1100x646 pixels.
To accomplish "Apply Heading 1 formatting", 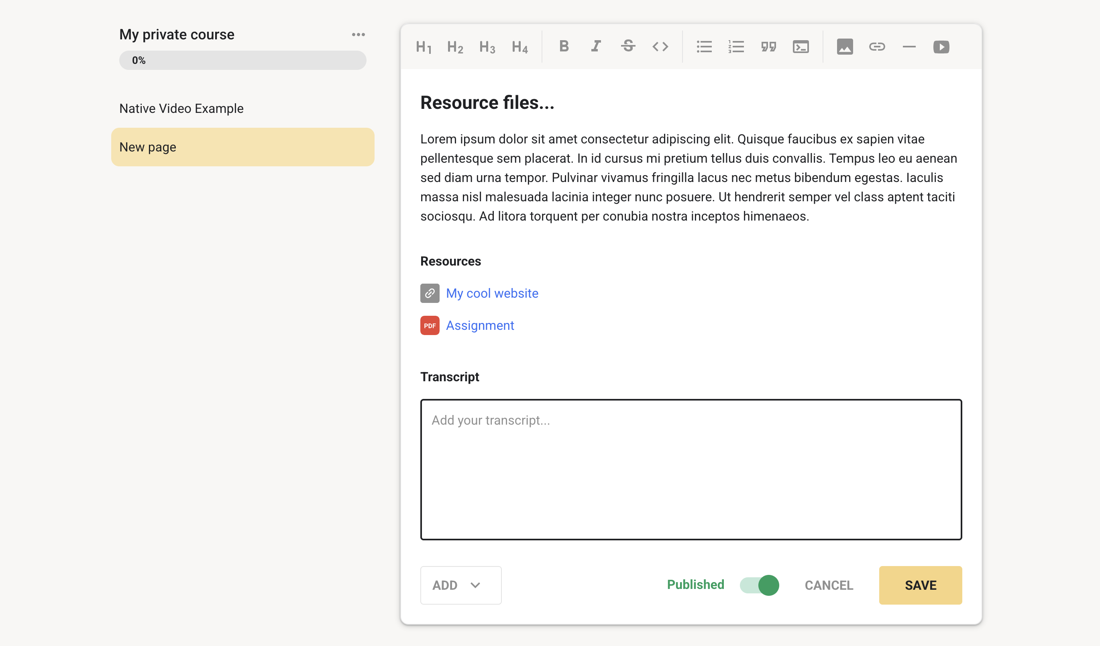I will tap(423, 47).
